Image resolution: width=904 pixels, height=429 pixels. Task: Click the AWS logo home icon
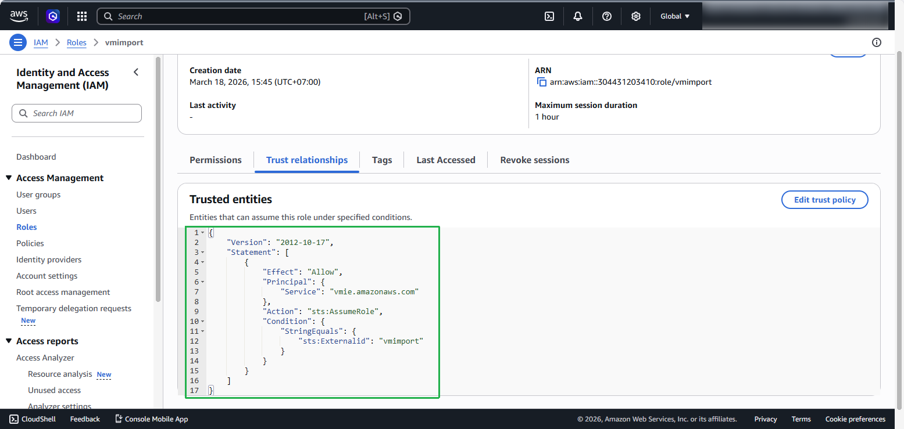[x=19, y=16]
